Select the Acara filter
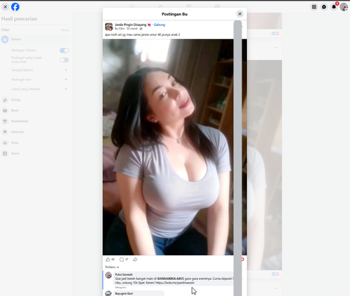Screen dimensions: 350x296 (35, 153)
